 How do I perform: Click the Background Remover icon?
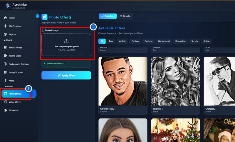tap(5, 64)
